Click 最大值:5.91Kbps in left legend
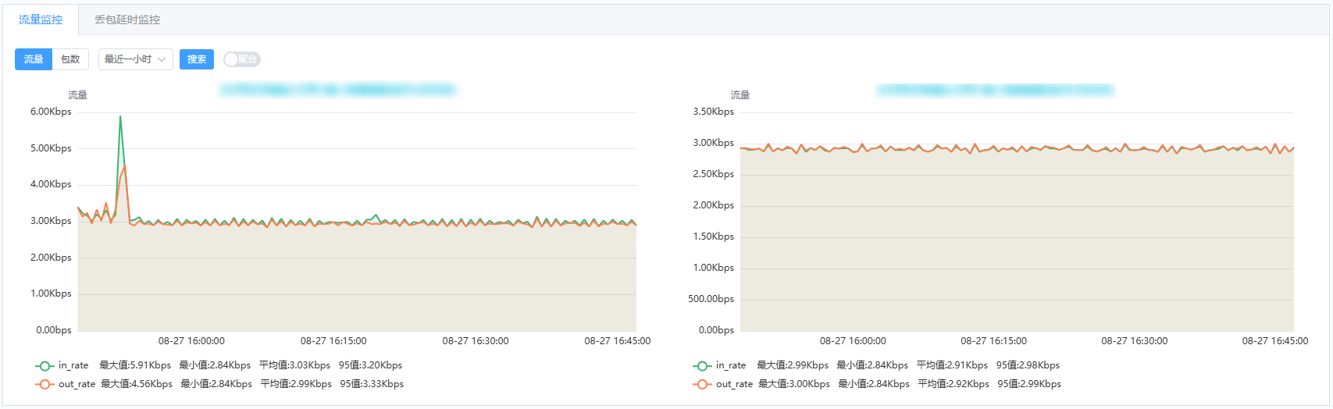The height and width of the screenshot is (409, 1333). click(135, 365)
